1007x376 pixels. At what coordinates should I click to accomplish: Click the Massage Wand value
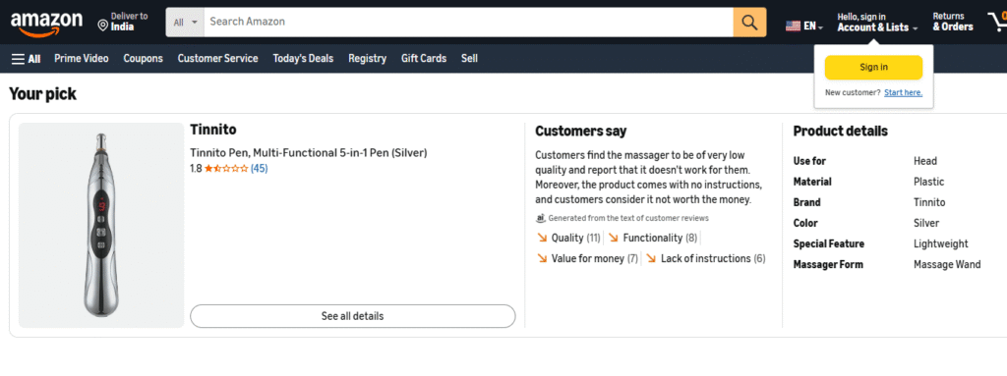click(947, 264)
